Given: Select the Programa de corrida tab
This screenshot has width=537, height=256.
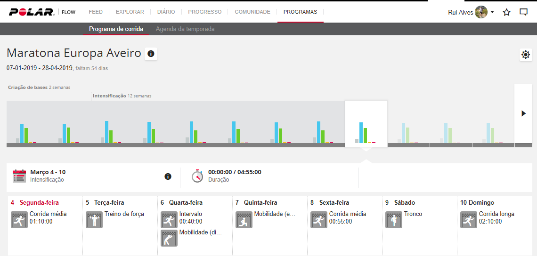Looking at the screenshot, I should click(116, 29).
